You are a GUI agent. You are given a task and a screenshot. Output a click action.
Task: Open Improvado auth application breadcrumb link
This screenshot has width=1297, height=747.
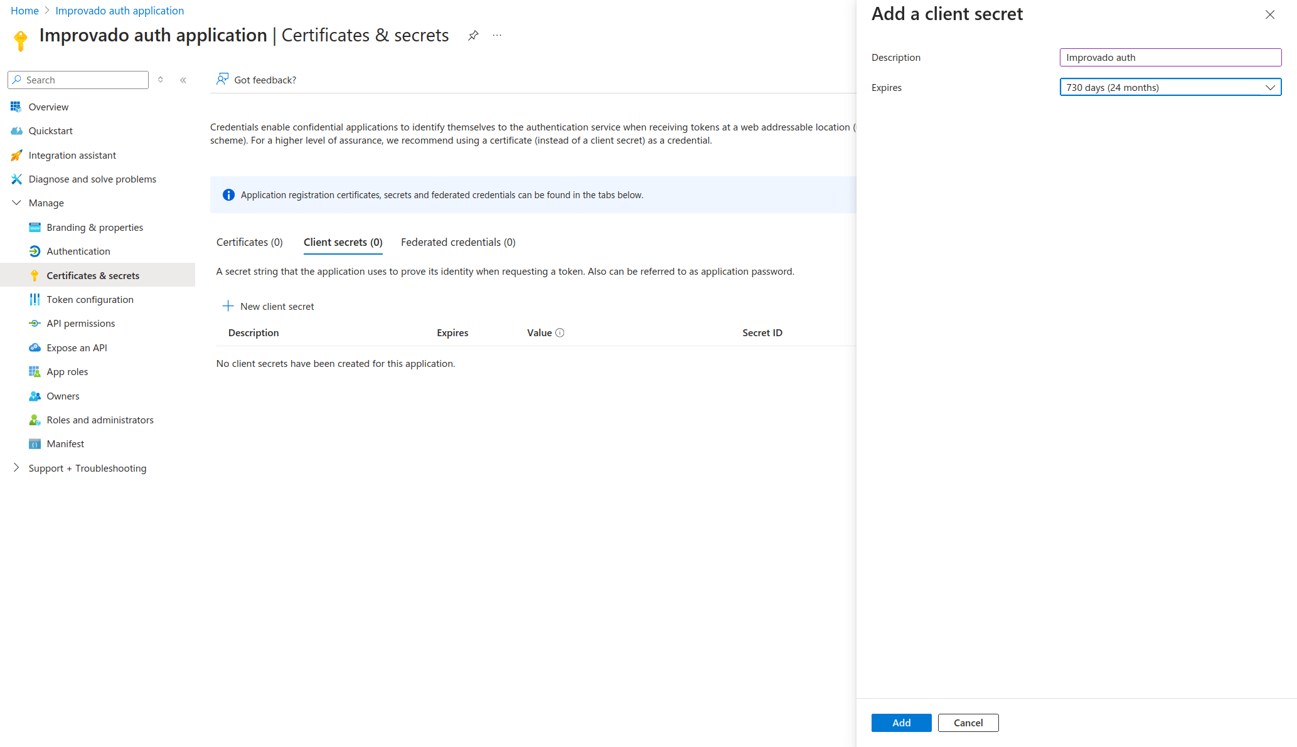[x=119, y=11]
